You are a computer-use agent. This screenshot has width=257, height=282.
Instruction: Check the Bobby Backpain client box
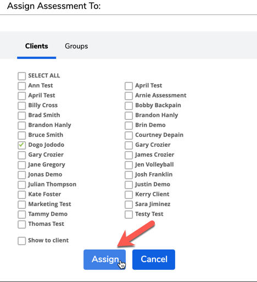[128, 106]
